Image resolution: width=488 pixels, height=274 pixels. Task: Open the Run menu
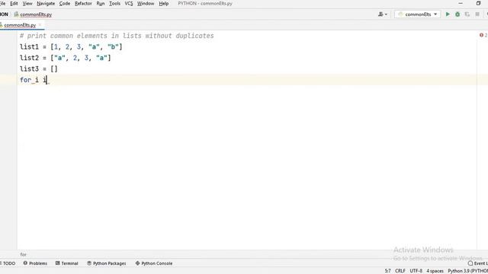[x=101, y=3]
